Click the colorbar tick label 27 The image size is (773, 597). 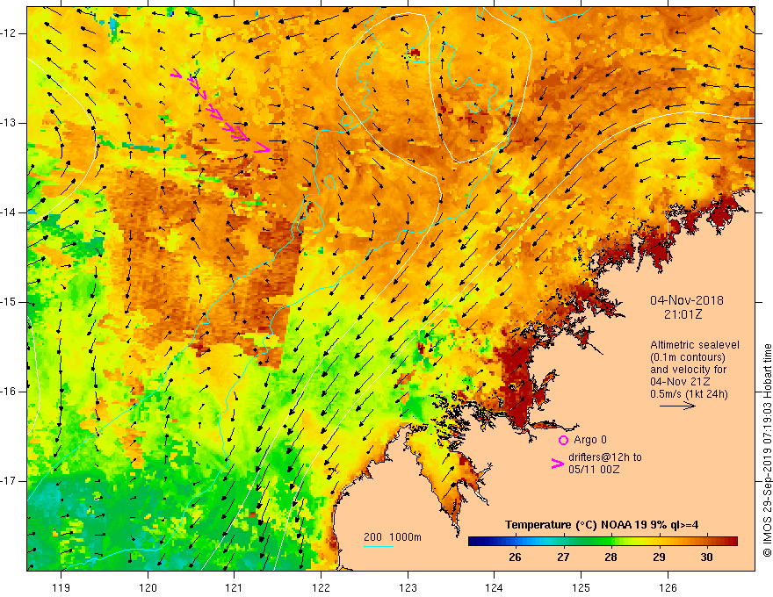pyautogui.click(x=563, y=557)
